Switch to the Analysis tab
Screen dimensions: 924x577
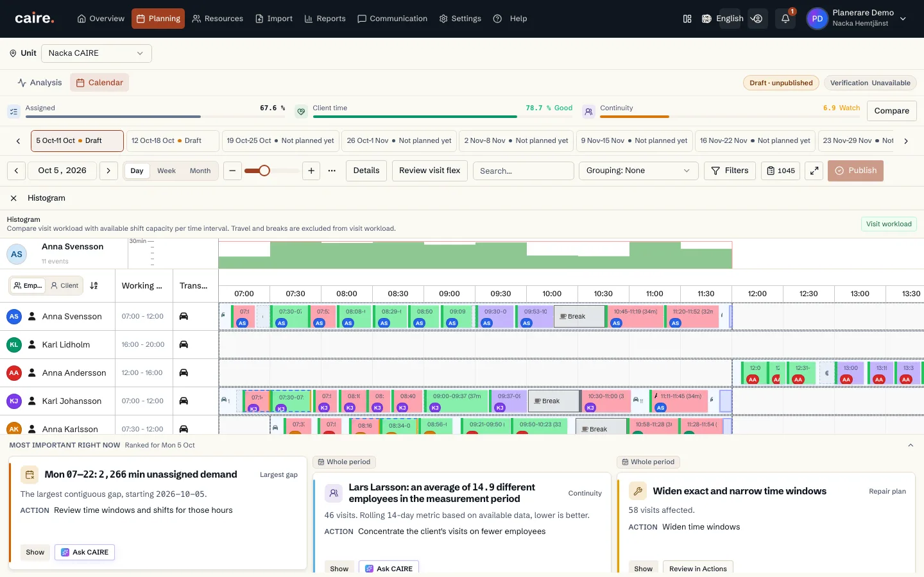point(40,83)
